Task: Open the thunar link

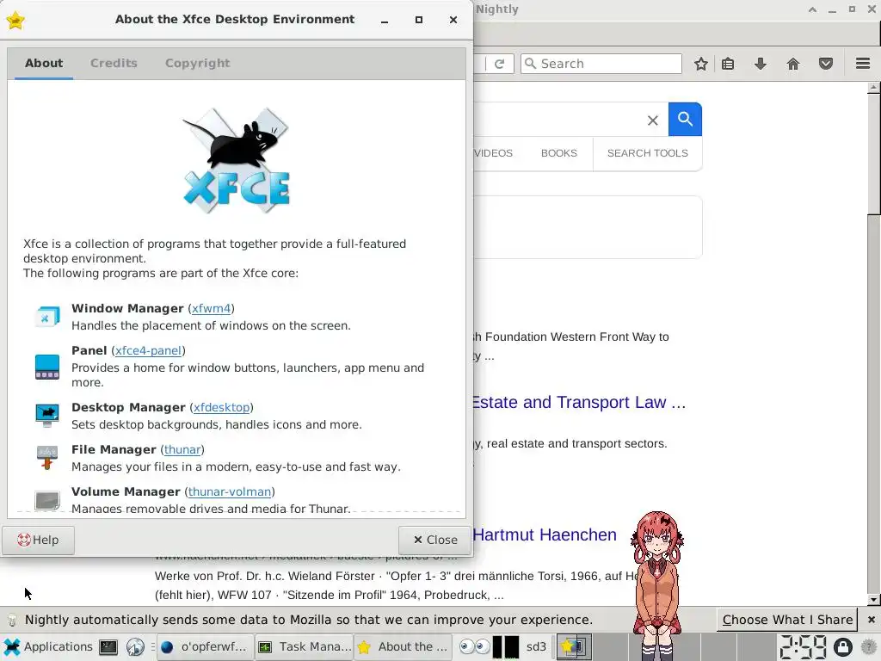Action: 182,449
